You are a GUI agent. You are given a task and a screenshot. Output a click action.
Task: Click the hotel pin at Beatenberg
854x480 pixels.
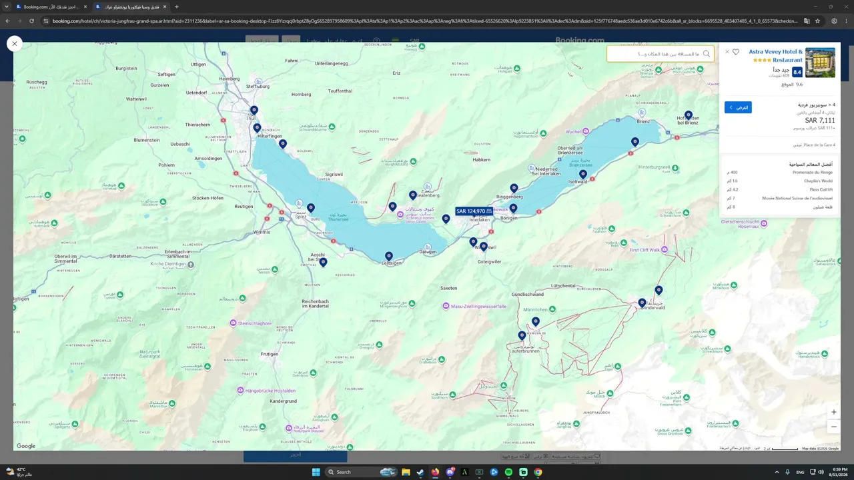pos(413,195)
